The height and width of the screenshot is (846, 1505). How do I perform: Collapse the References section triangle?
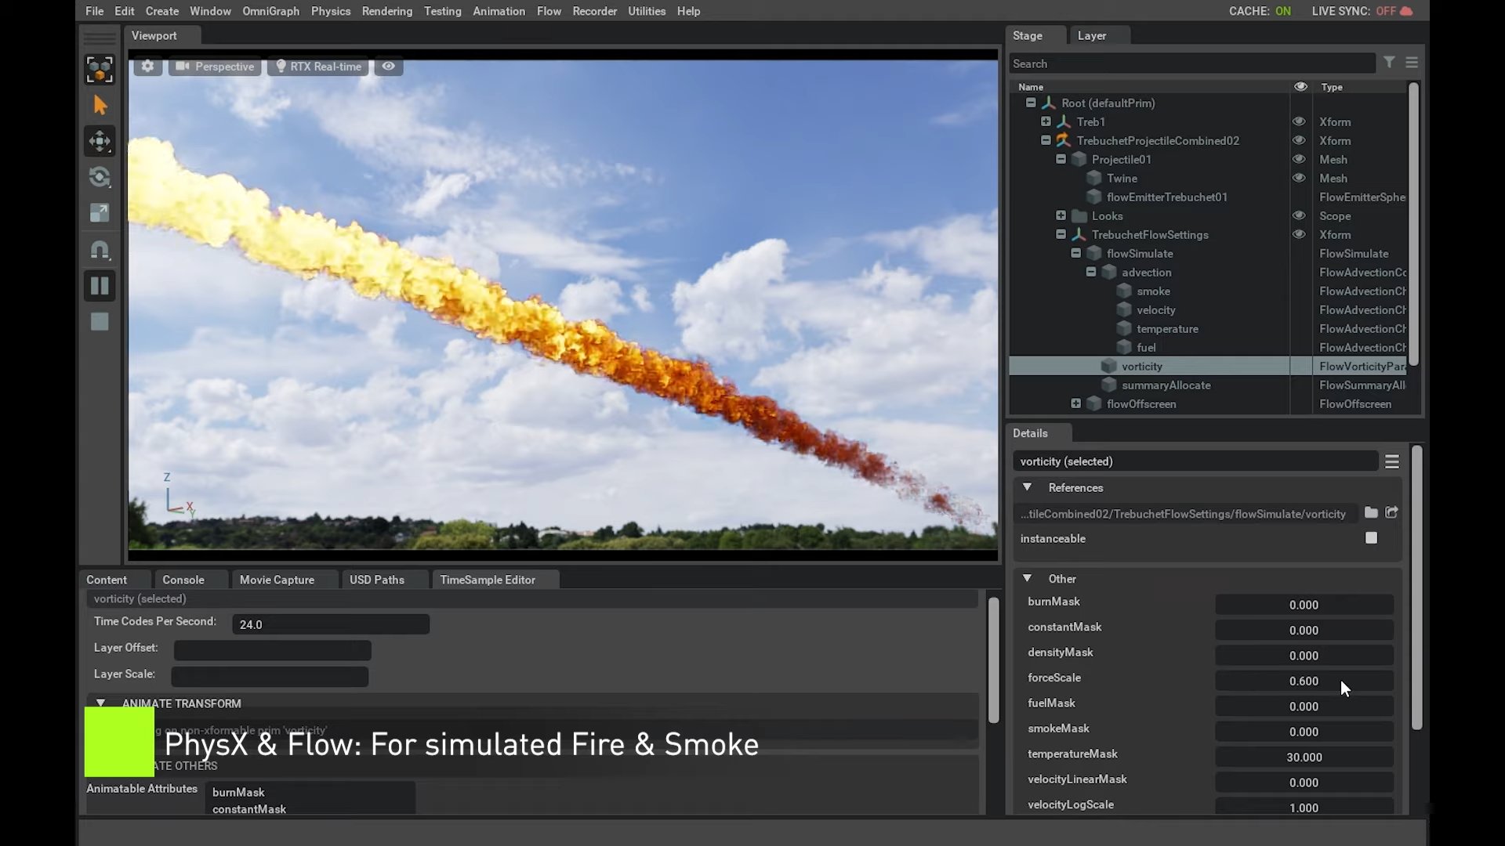1027,487
